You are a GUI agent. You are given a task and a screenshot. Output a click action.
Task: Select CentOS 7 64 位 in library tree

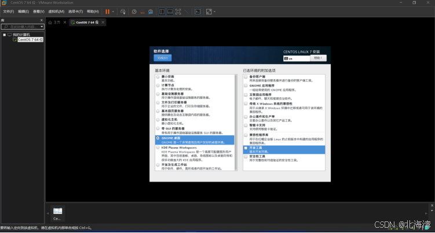coord(30,40)
